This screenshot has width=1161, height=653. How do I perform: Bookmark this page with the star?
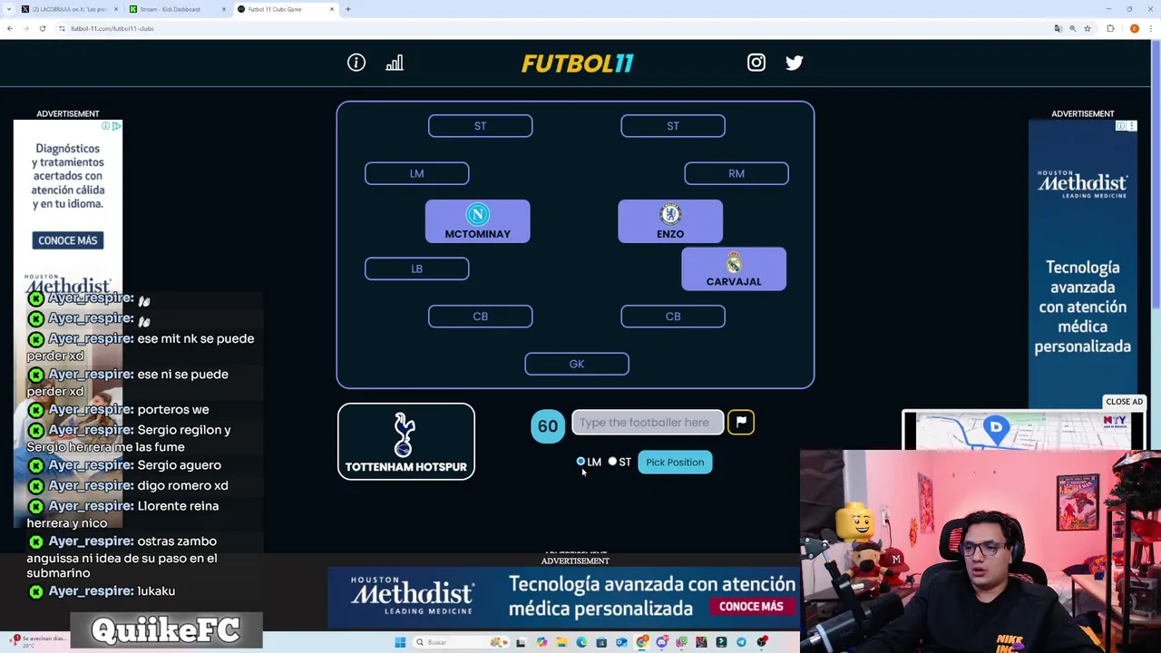[1088, 28]
